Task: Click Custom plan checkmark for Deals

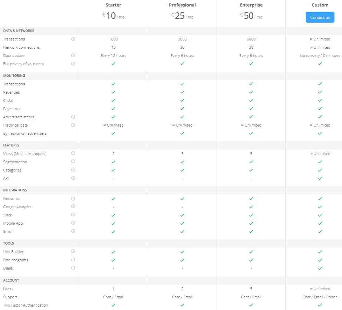Action: [320, 268]
